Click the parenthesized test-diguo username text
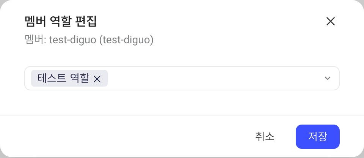Viewport: 364px width, 158px height. coord(126,40)
